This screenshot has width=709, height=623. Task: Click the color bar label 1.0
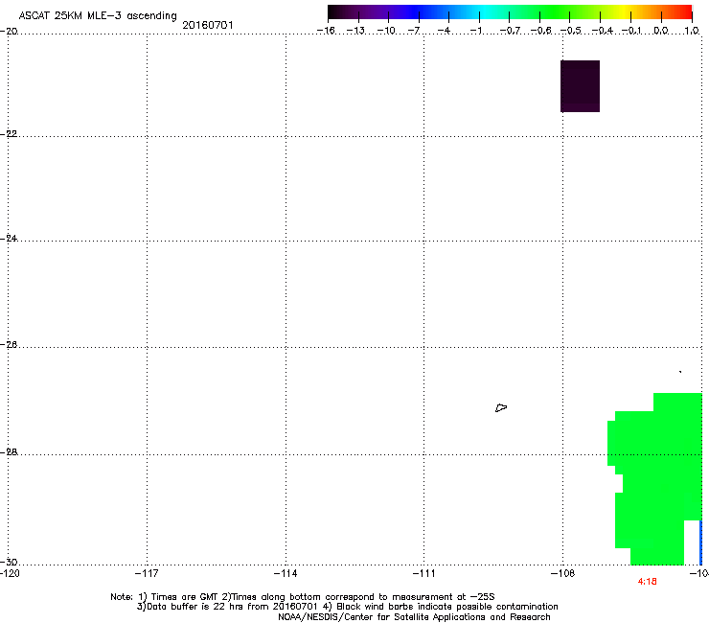(x=692, y=31)
